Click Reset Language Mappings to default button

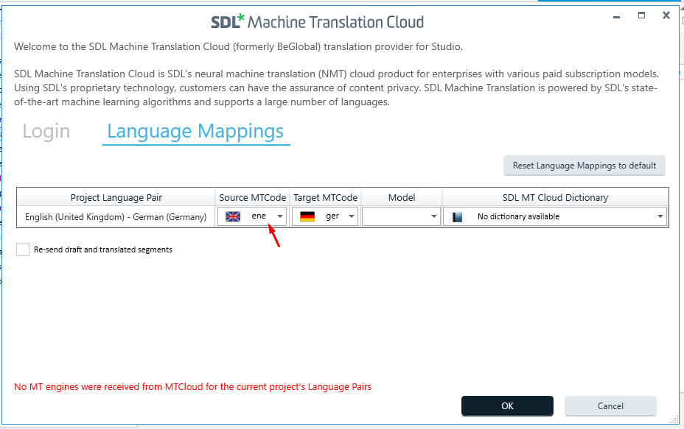pyautogui.click(x=584, y=166)
